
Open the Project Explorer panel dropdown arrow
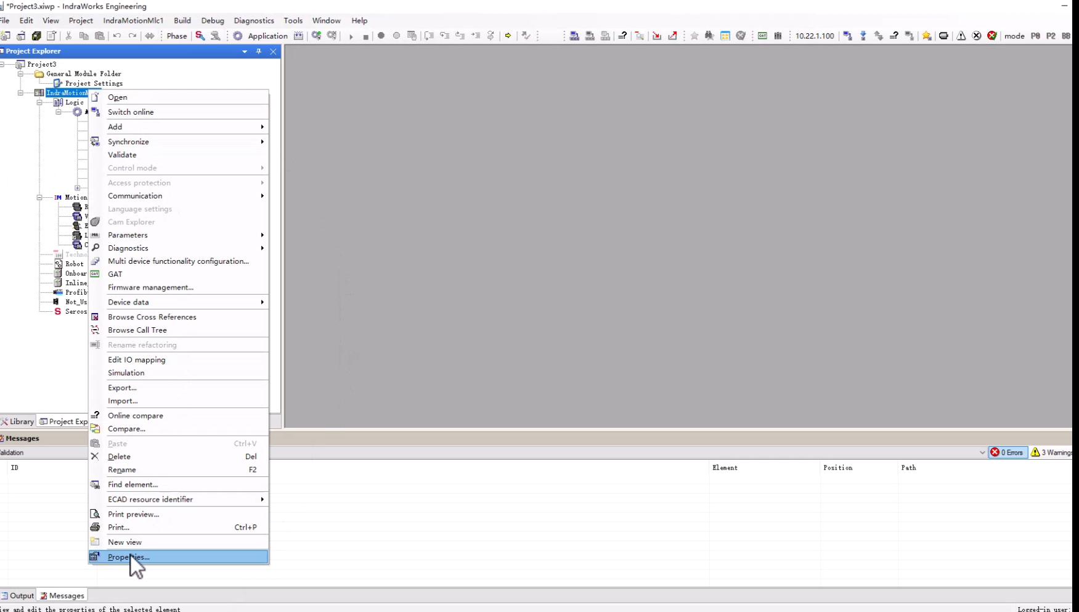point(245,51)
